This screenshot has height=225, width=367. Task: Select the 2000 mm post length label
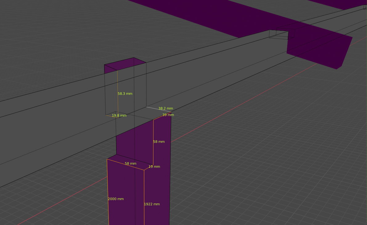coord(116,199)
